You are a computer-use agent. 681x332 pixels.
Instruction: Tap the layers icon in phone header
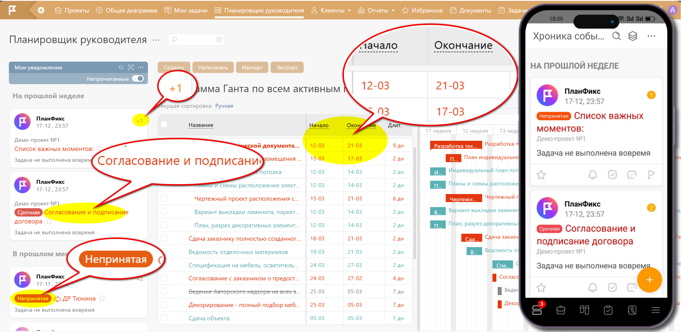tap(633, 36)
